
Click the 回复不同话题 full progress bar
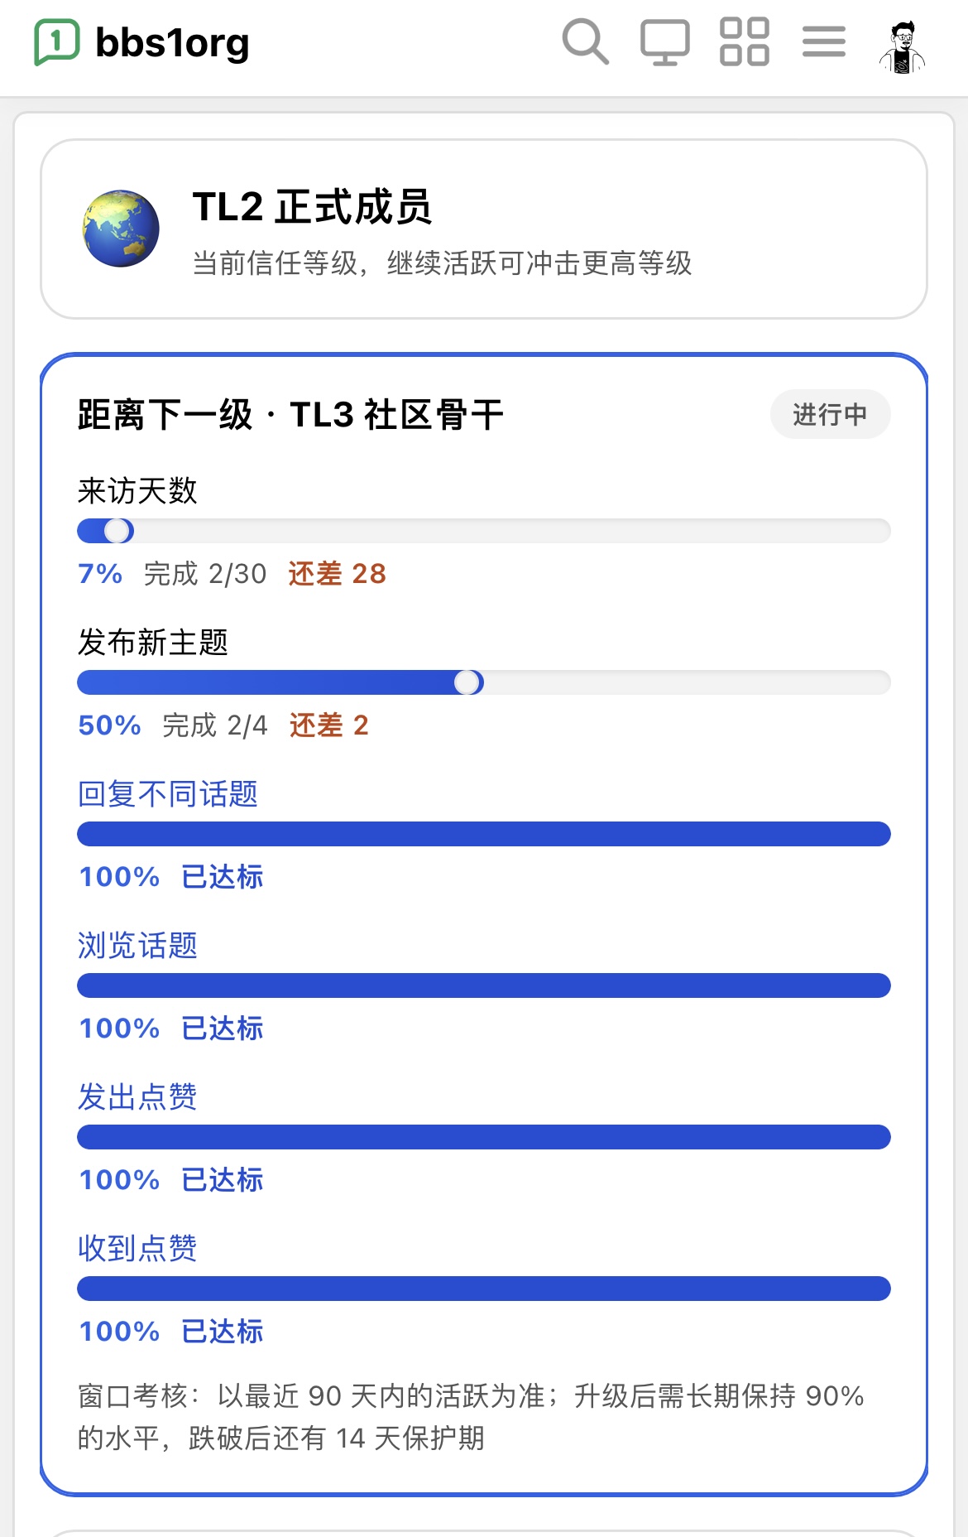pos(484,834)
